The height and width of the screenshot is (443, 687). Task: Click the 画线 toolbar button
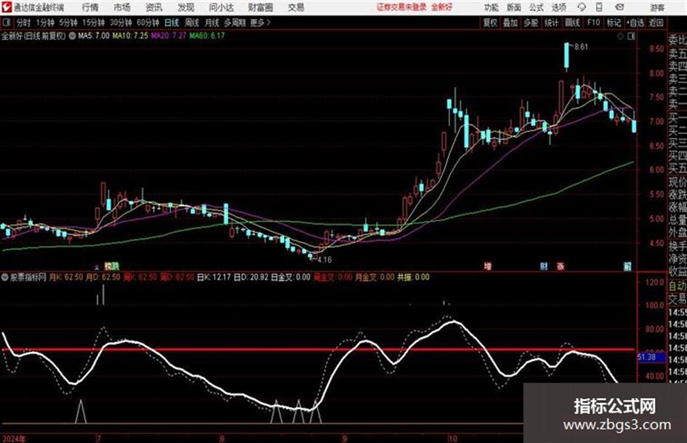coord(573,23)
